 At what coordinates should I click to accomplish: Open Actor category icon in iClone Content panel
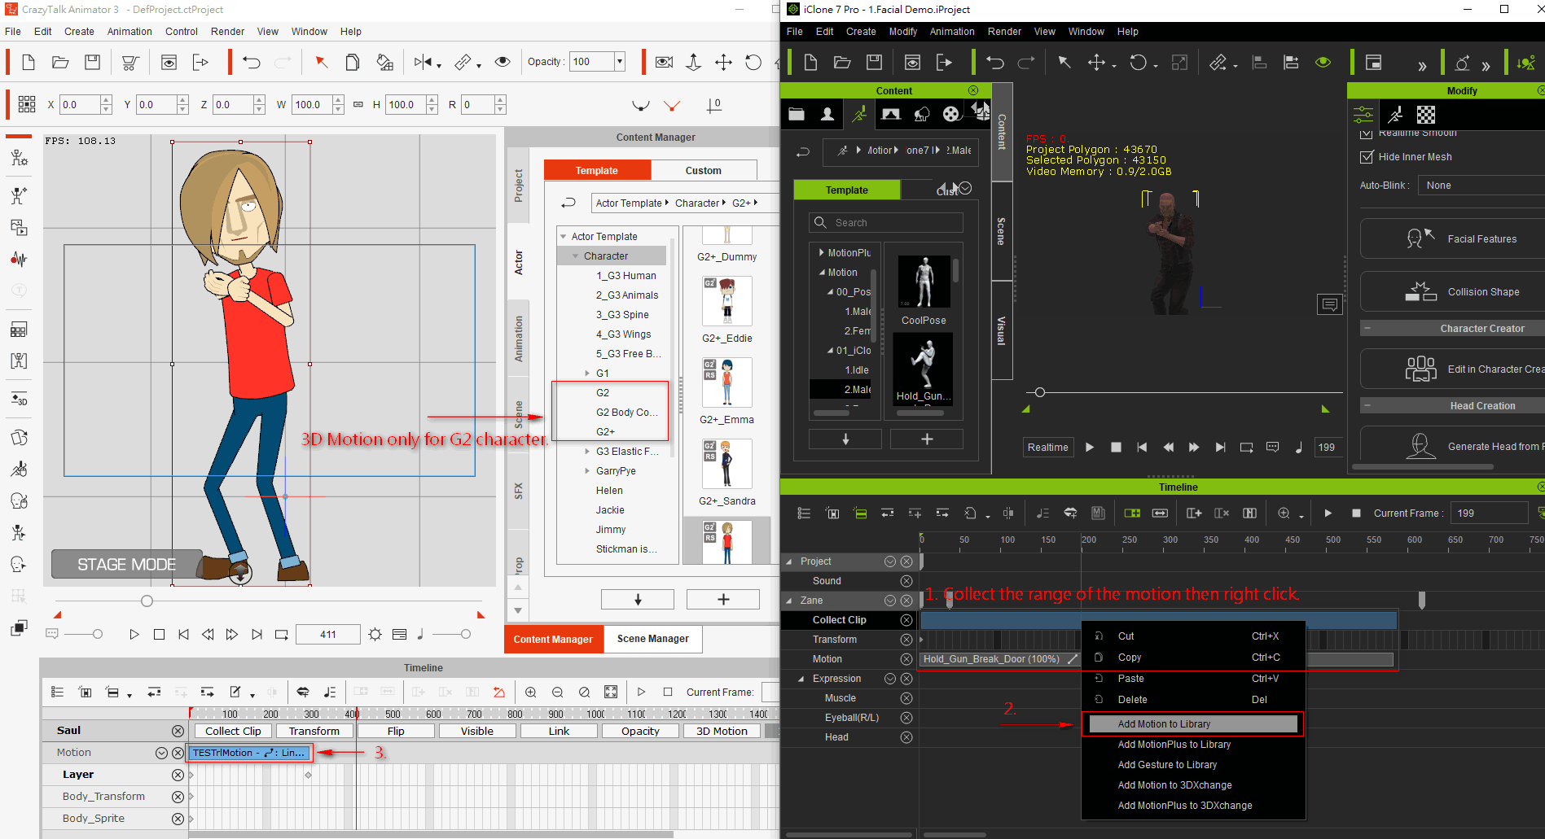click(827, 114)
